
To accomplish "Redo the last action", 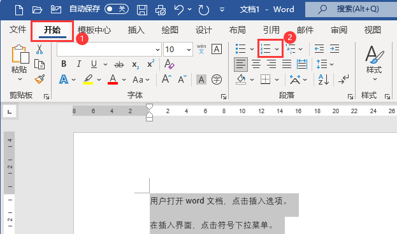I will coord(204,10).
